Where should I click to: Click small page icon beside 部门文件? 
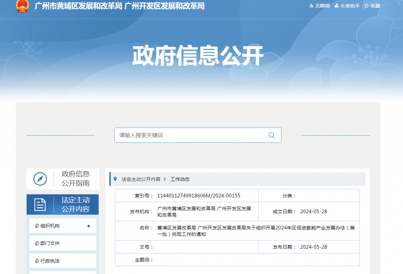point(37,243)
